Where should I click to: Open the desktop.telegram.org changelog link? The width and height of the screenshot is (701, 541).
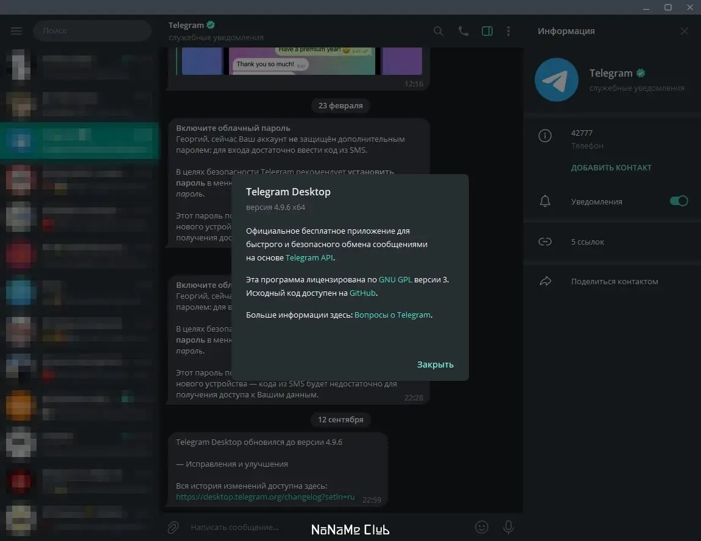(x=265, y=497)
